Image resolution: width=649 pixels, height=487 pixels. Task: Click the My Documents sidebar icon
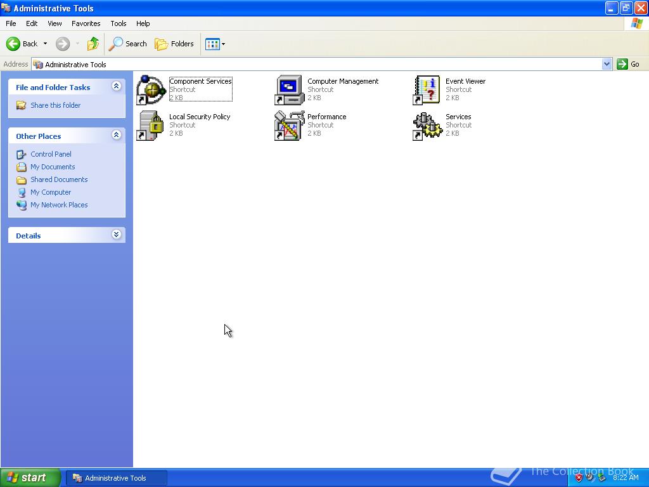tap(21, 167)
